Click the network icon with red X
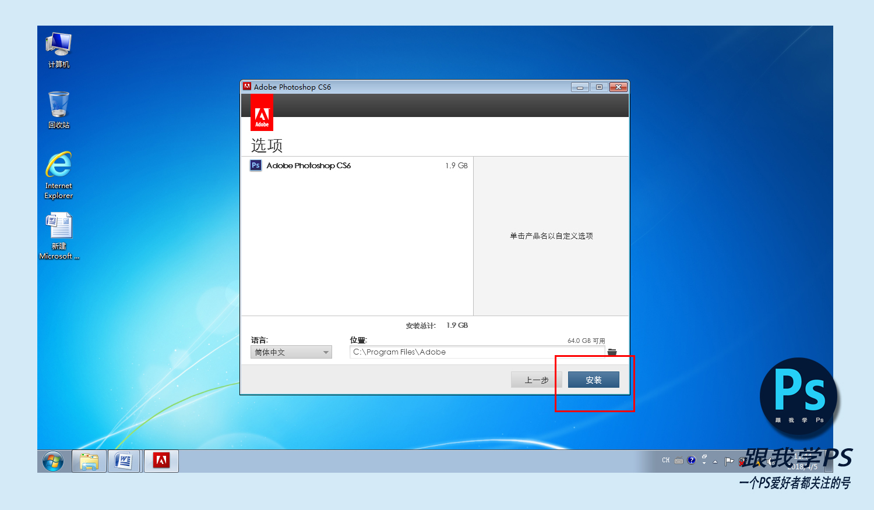Image resolution: width=874 pixels, height=510 pixels. tap(742, 461)
